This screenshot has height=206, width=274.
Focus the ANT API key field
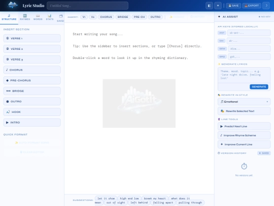(249, 33)
